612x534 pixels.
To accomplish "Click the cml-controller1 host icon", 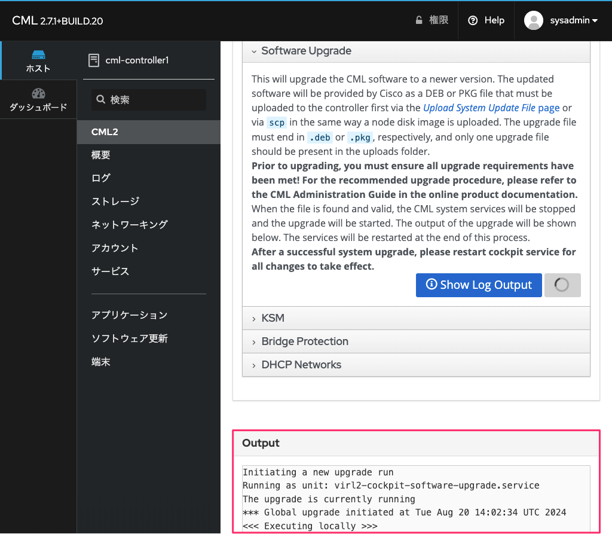I will (x=94, y=60).
